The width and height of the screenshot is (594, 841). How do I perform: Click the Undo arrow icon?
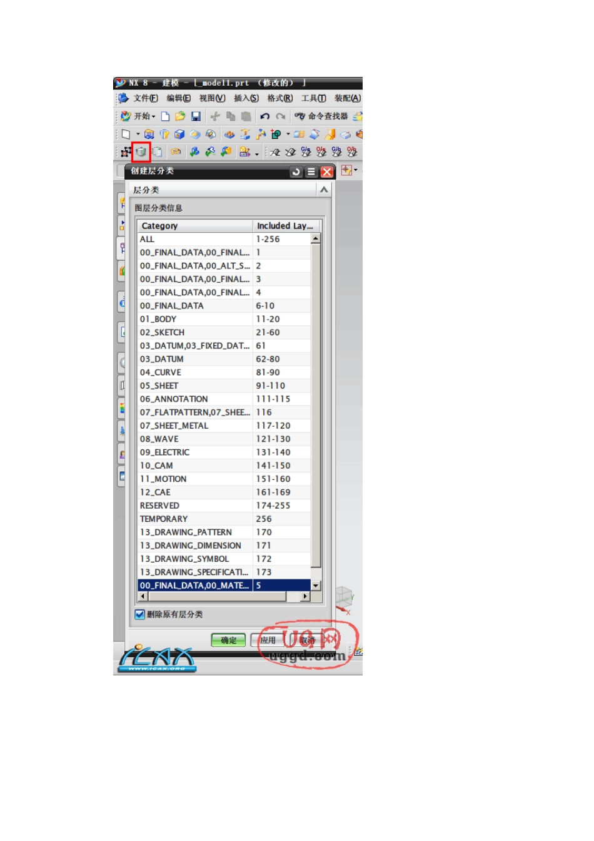265,116
